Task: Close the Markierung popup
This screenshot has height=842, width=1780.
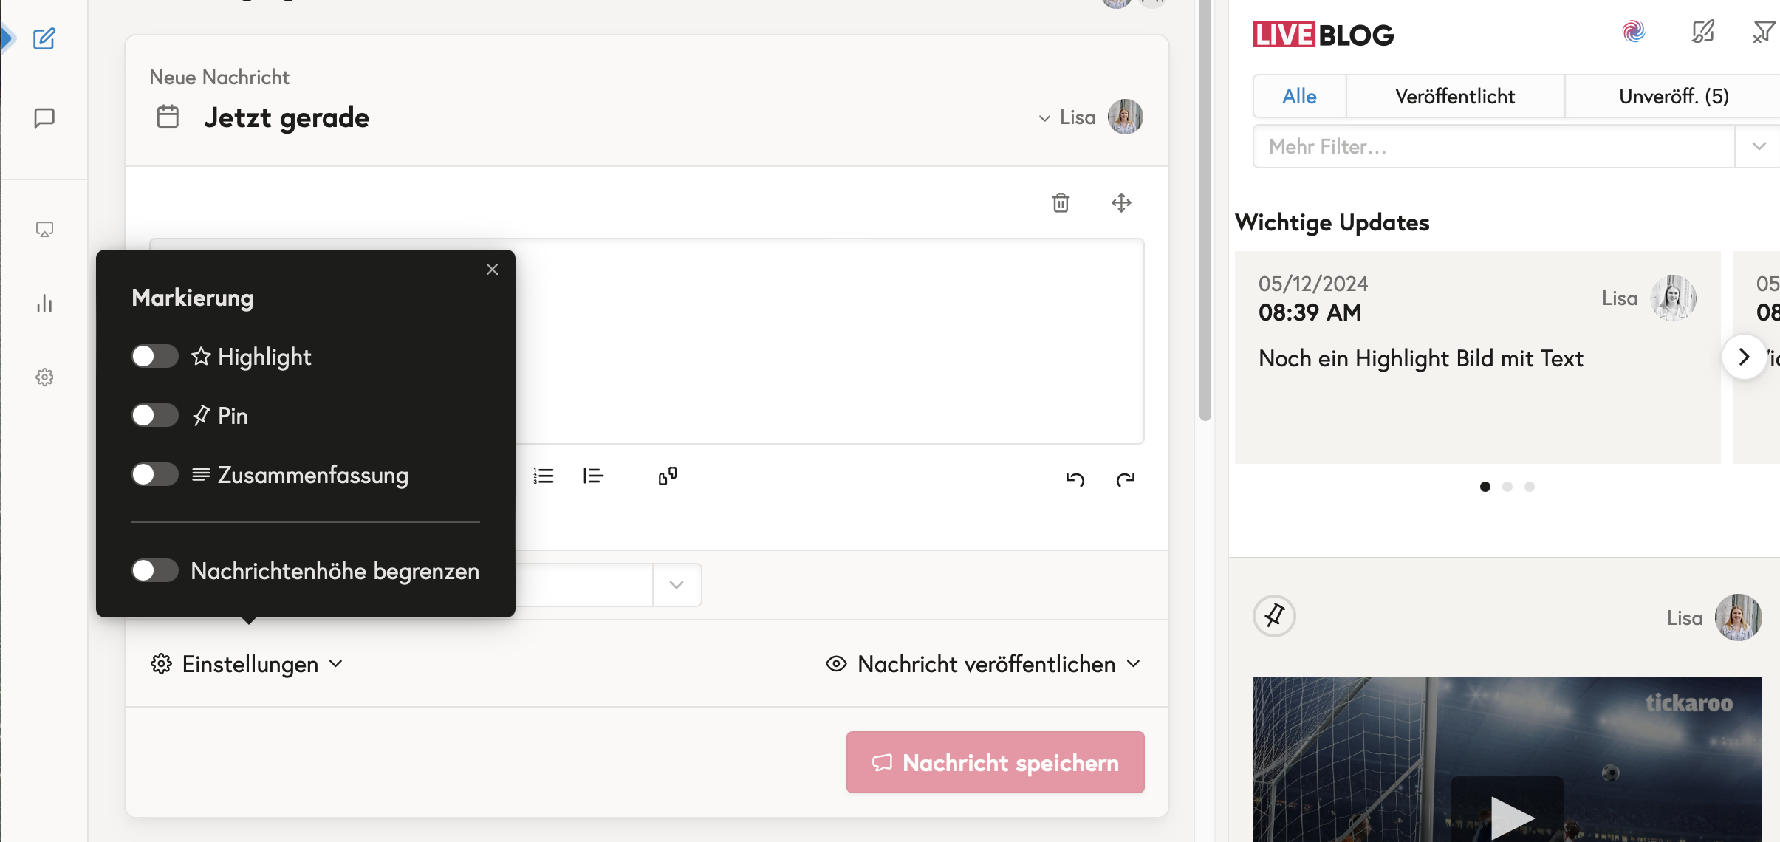Action: pos(492,270)
